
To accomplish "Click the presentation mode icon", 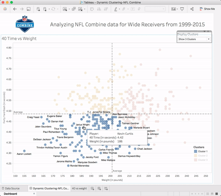I will [182, 9].
